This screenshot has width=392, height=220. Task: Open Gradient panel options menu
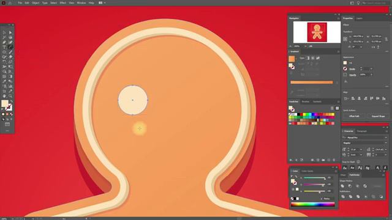338,51
